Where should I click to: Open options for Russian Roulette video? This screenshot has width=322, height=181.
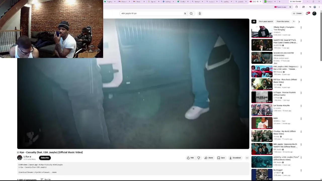(x=301, y=93)
